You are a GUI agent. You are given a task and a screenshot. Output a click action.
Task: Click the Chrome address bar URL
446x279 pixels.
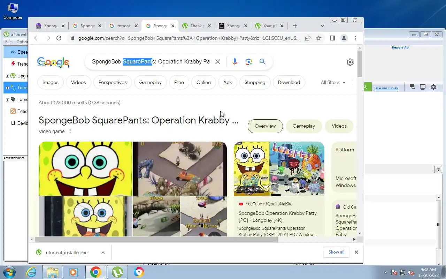click(189, 38)
